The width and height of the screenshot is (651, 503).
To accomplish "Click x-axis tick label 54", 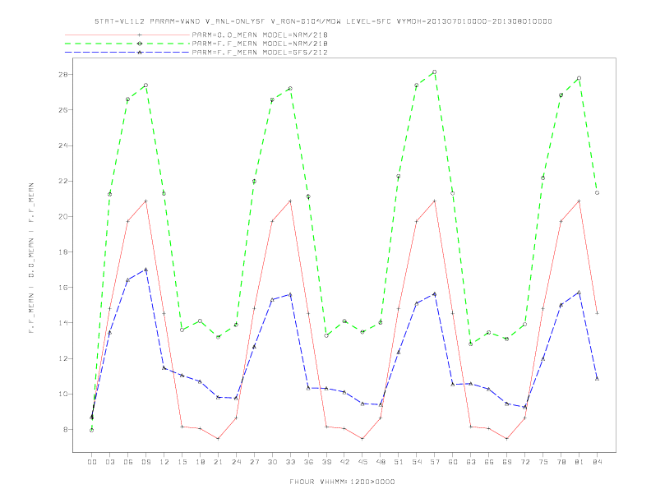I will (x=417, y=462).
